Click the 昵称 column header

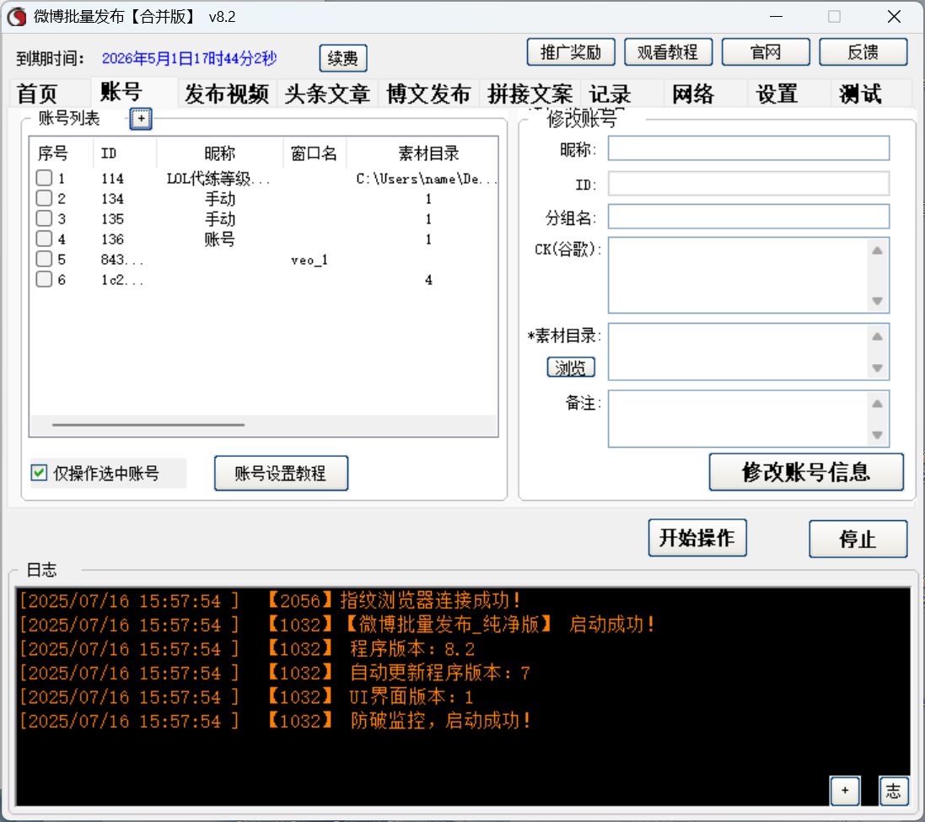click(x=219, y=153)
